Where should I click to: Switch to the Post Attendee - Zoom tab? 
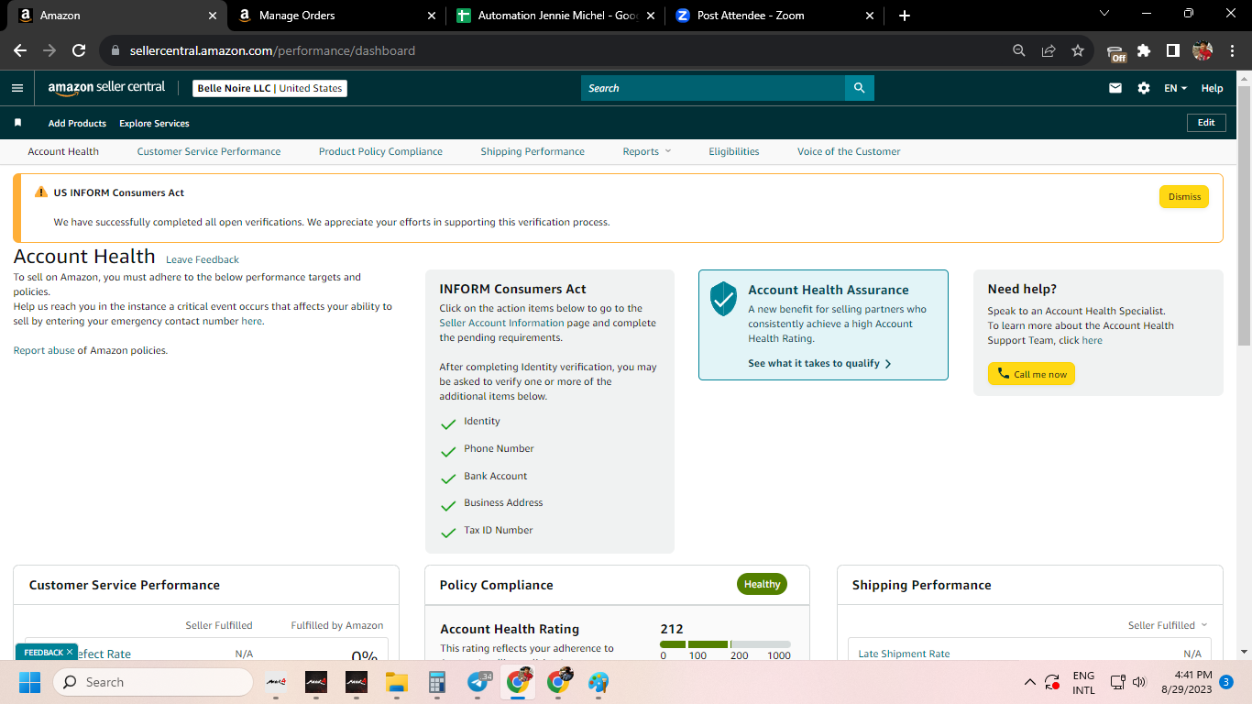(774, 16)
